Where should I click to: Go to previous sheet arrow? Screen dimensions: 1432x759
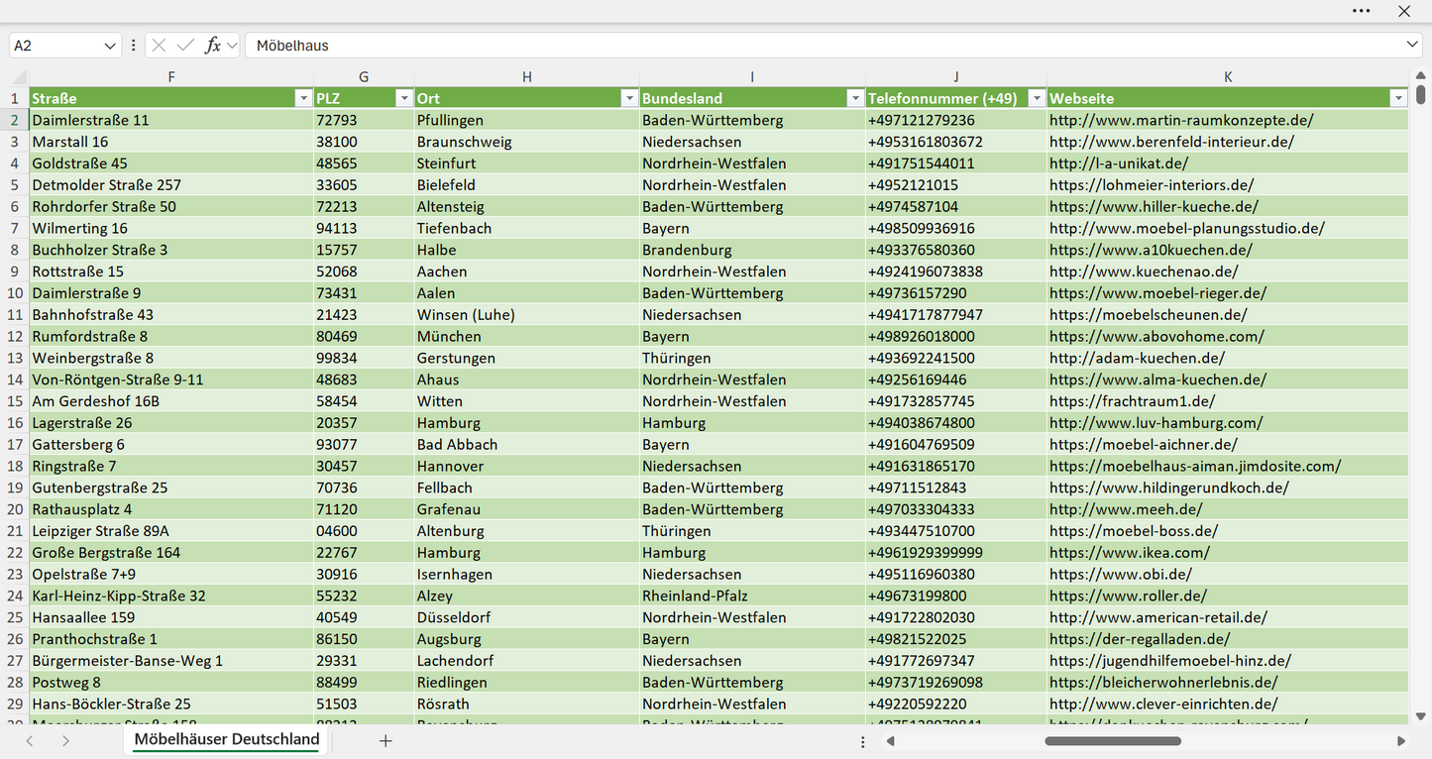tap(30, 740)
